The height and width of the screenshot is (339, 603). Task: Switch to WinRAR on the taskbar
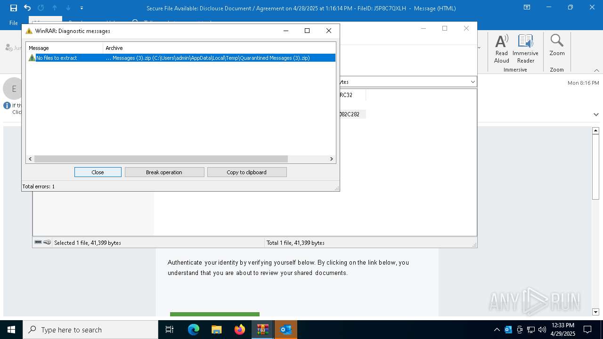point(263,330)
